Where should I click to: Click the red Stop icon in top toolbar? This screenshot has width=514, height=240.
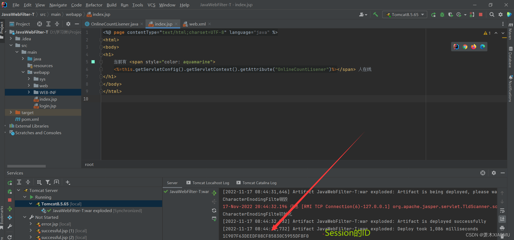pyautogui.click(x=481, y=14)
